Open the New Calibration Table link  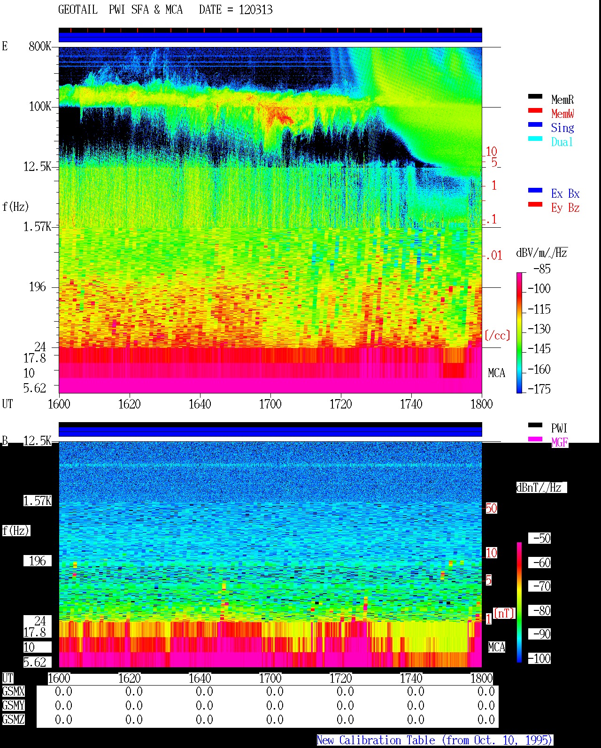[435, 740]
